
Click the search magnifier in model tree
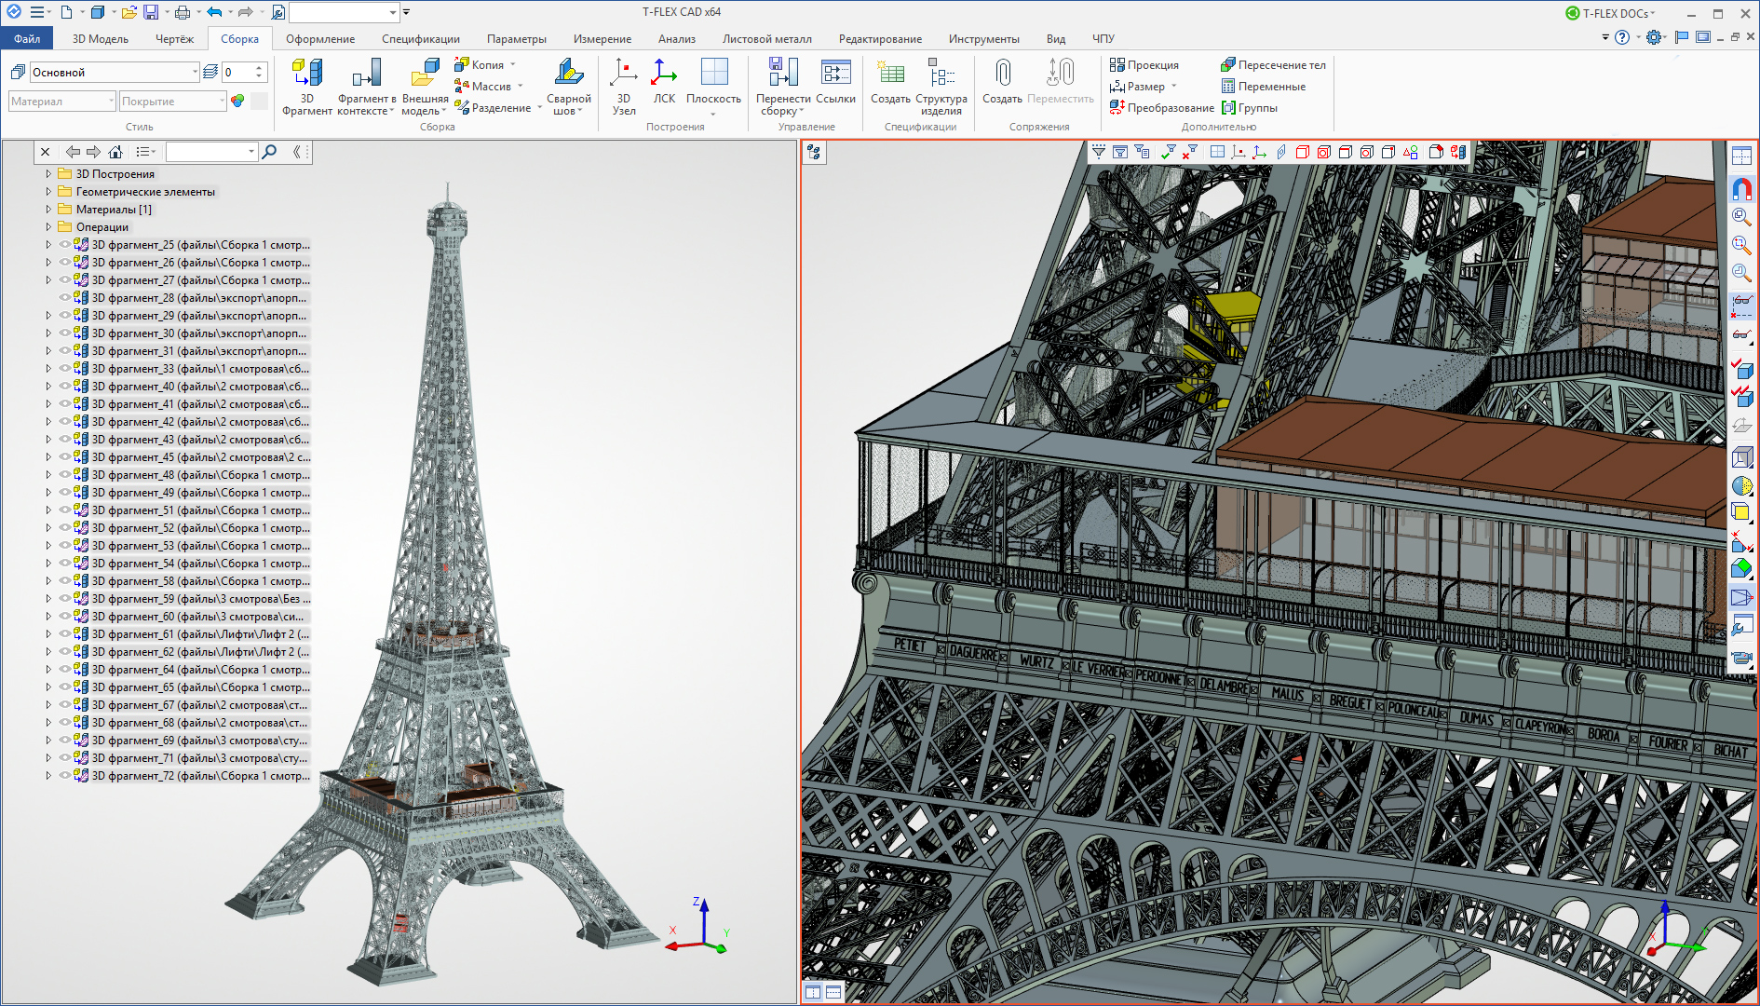tap(269, 151)
